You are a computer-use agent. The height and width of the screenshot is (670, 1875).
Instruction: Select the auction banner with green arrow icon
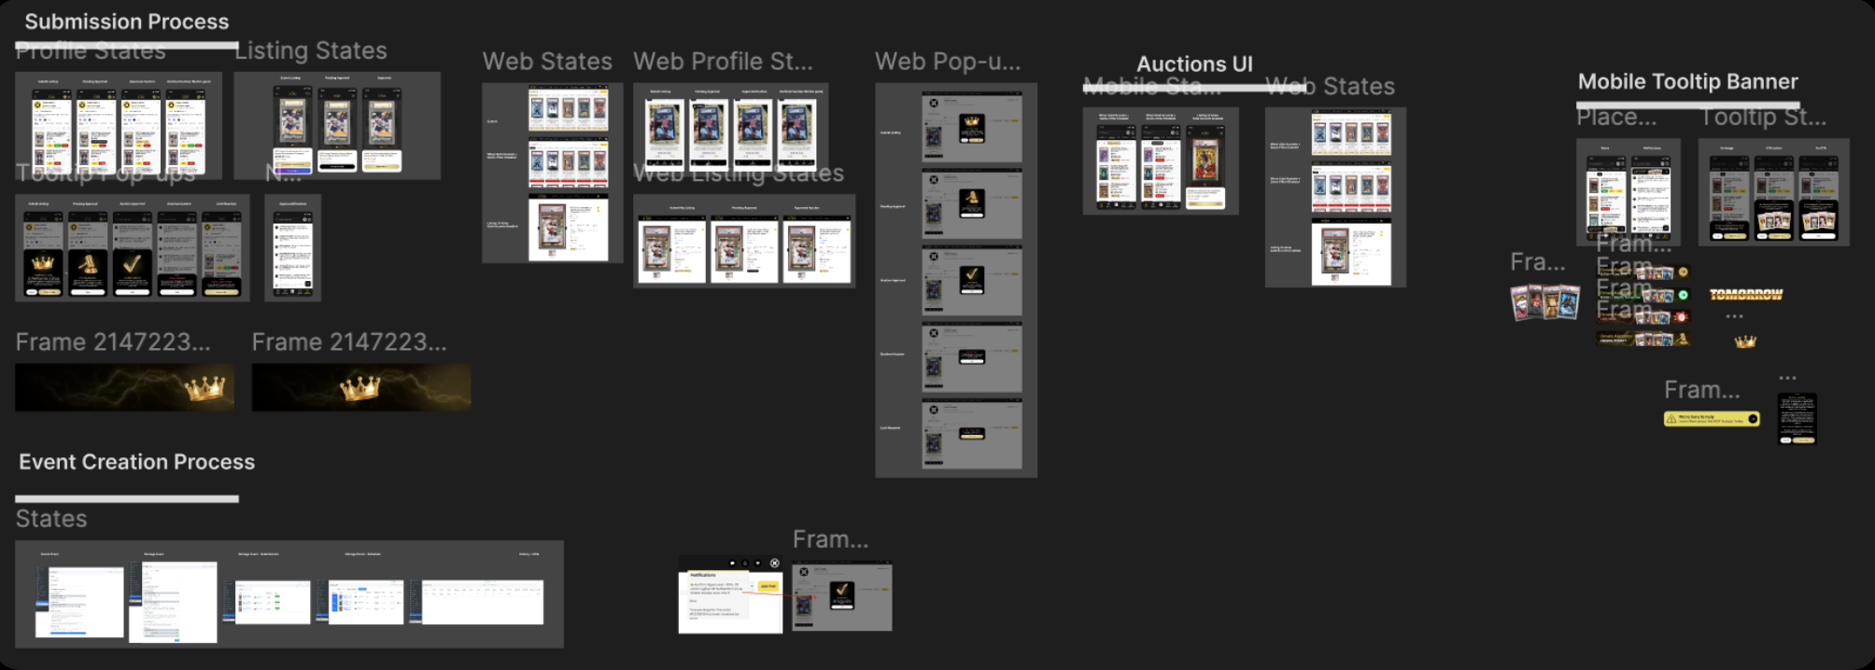click(x=1643, y=295)
